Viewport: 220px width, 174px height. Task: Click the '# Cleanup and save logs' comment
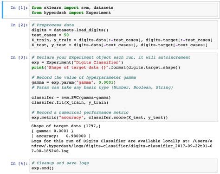tap(60, 163)
